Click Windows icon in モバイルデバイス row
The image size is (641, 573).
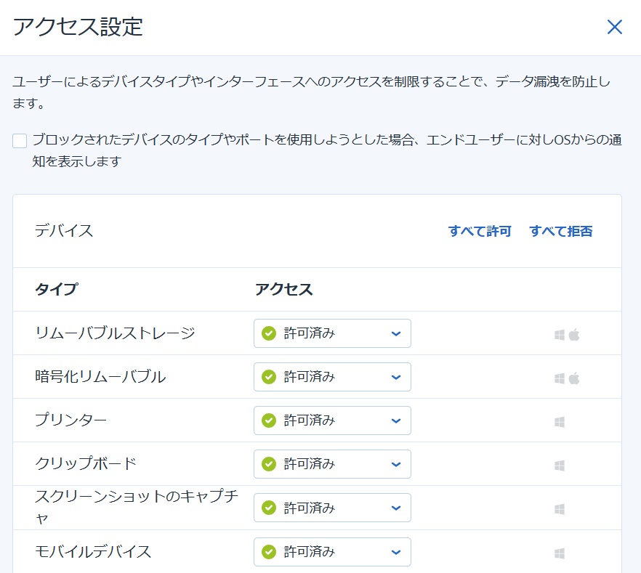coord(560,553)
